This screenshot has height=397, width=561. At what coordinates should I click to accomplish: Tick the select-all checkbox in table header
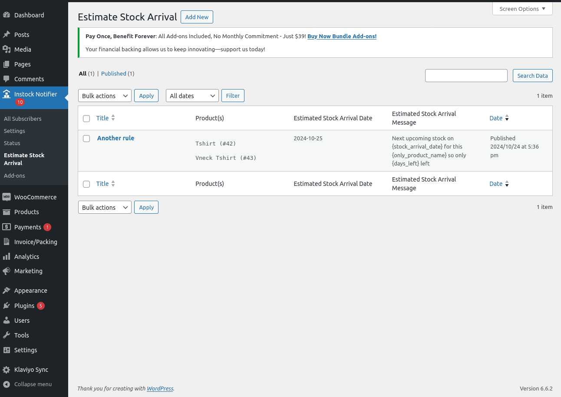coord(86,119)
